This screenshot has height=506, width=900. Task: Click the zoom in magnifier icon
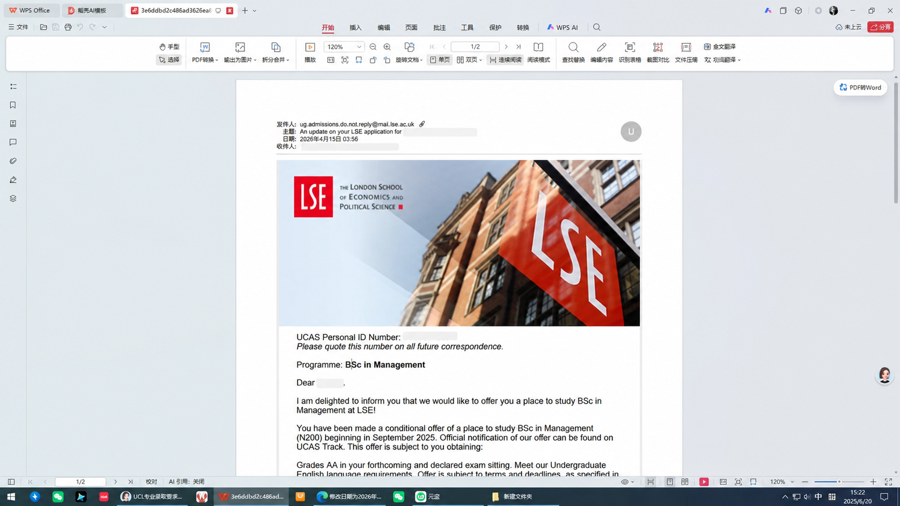click(387, 47)
